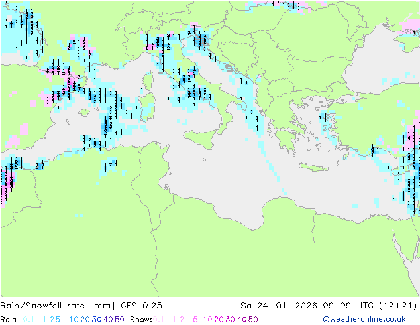Click the island of Sardinia on the map

[147, 107]
